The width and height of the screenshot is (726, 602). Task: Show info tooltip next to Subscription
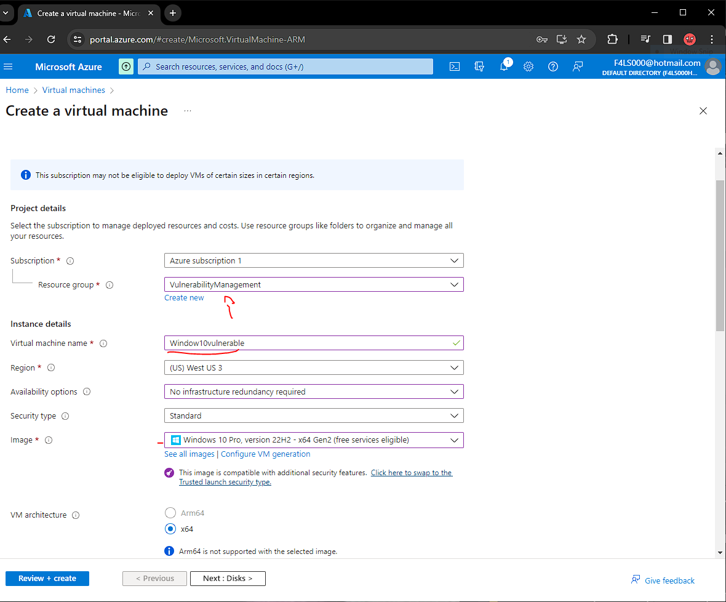70,261
